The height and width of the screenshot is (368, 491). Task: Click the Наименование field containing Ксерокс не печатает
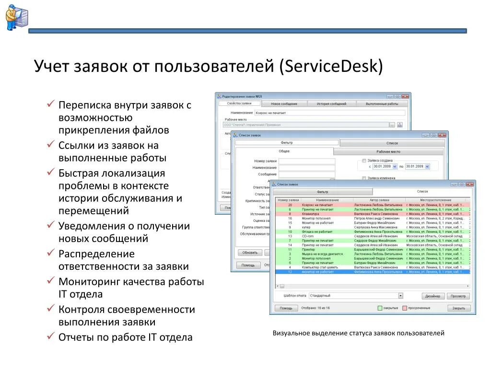pyautogui.click(x=330, y=113)
